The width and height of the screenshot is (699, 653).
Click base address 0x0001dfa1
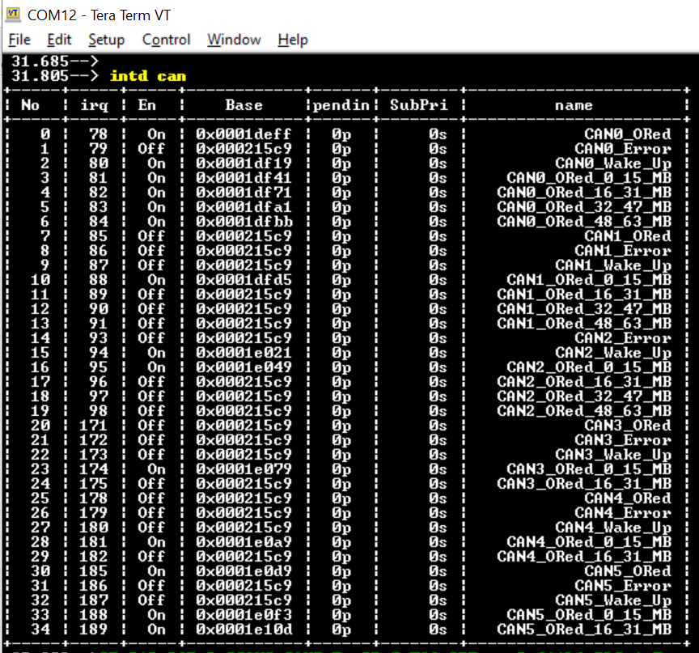tap(244, 207)
